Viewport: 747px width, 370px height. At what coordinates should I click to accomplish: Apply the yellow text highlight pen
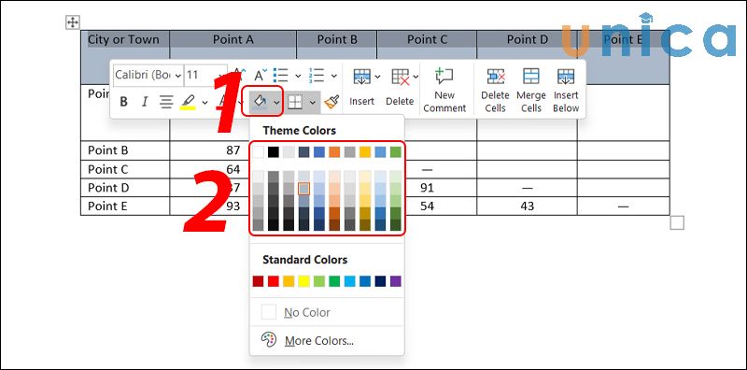[189, 102]
